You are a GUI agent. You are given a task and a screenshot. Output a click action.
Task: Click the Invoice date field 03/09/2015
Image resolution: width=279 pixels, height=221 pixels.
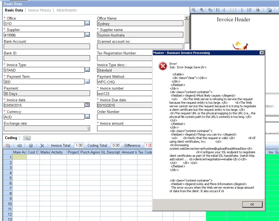tap(44, 105)
